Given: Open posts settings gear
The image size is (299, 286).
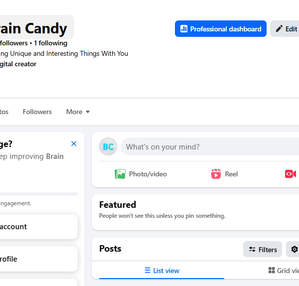Looking at the screenshot, I should [294, 249].
